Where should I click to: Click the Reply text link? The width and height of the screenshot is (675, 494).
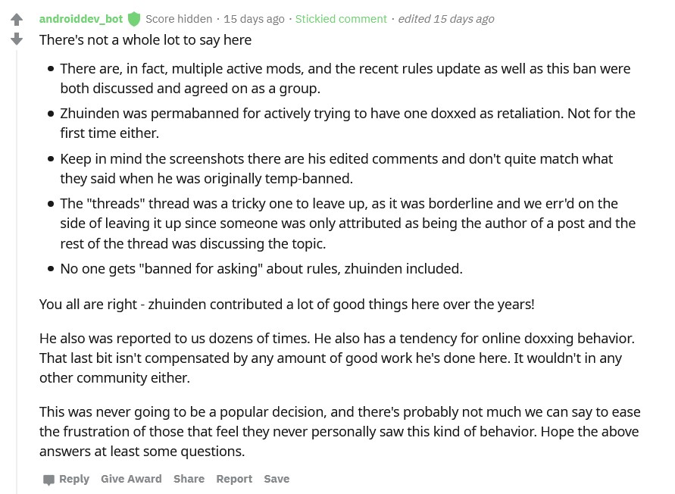tap(74, 479)
